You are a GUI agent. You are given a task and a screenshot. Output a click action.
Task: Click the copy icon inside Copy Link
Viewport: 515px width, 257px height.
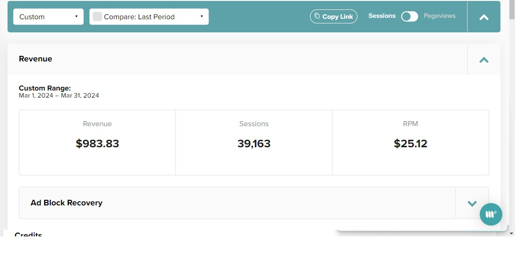tap(317, 16)
